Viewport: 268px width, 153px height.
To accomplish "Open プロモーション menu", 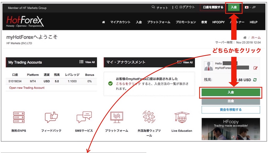I will pyautogui.click(x=186, y=22).
